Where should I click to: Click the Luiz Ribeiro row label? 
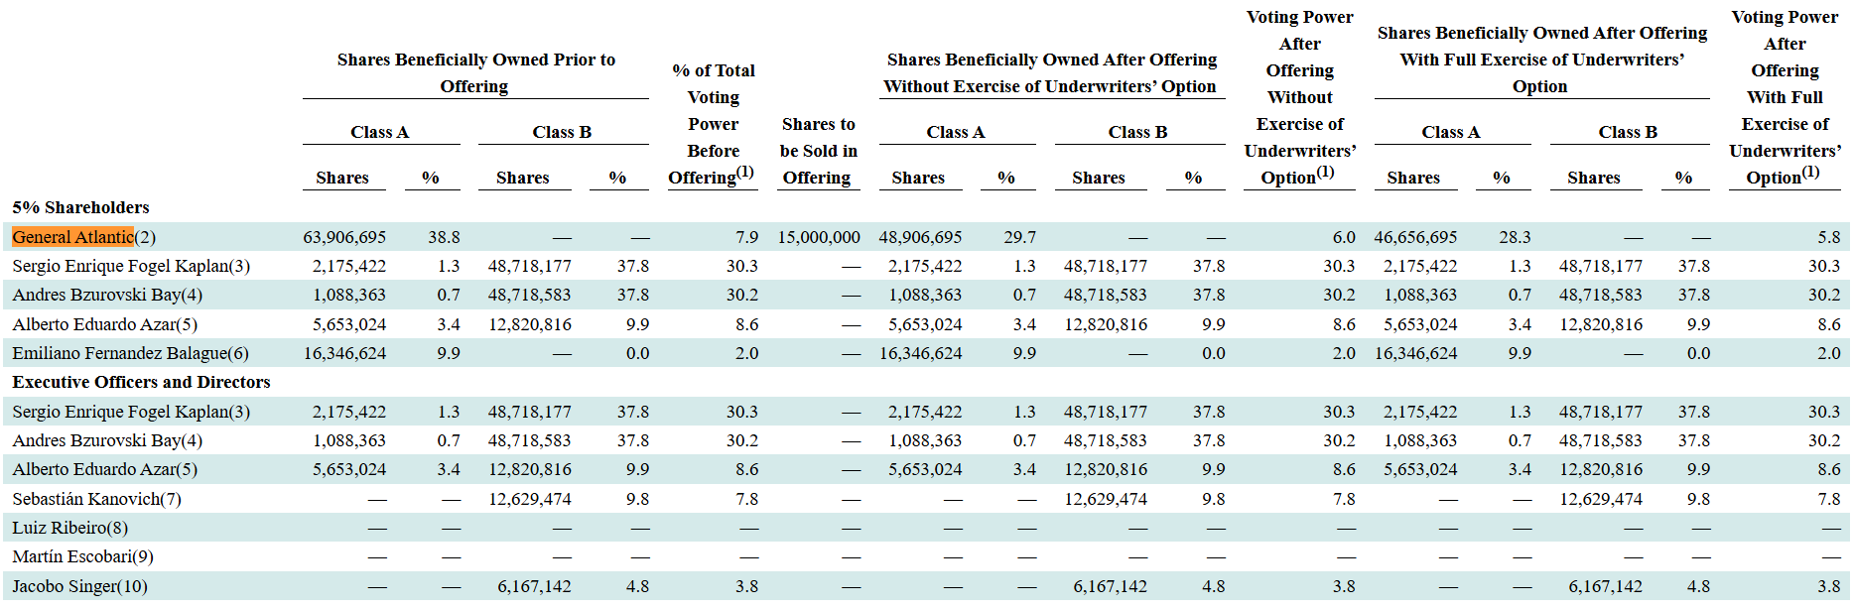(69, 528)
